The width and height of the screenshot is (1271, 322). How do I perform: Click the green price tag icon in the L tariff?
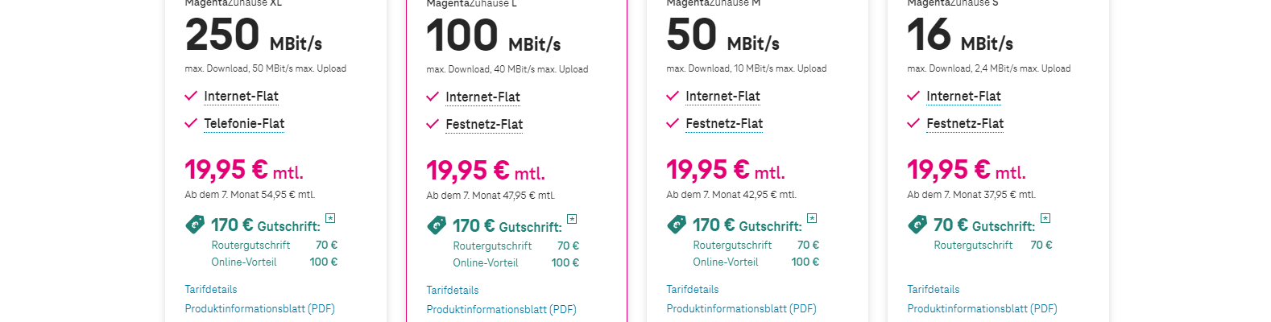[437, 225]
